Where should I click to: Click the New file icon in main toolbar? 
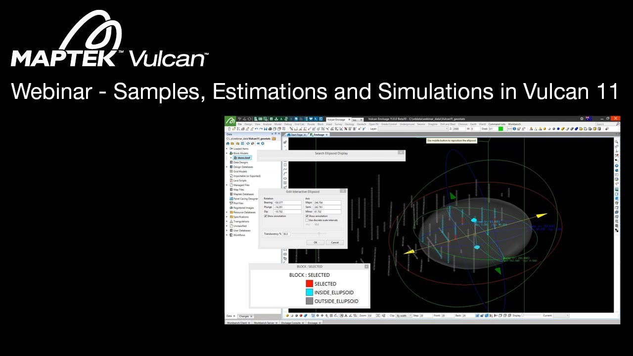click(x=229, y=129)
